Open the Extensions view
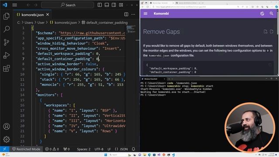279x157 pixels. click(x=7, y=68)
